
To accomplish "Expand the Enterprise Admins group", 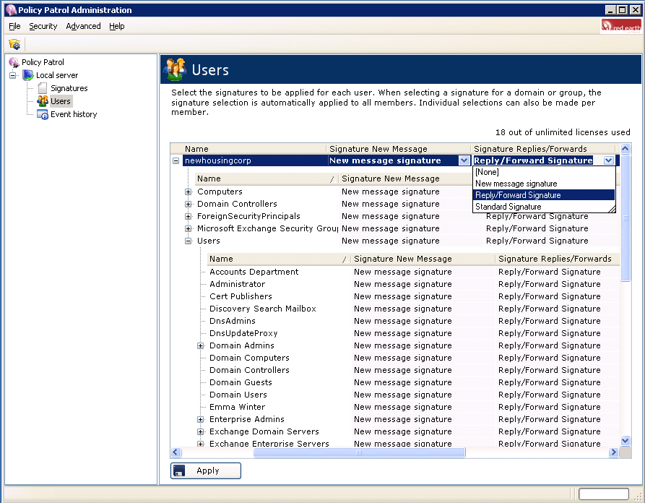I will [200, 419].
